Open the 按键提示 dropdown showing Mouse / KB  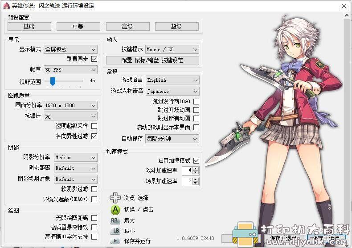point(172,49)
